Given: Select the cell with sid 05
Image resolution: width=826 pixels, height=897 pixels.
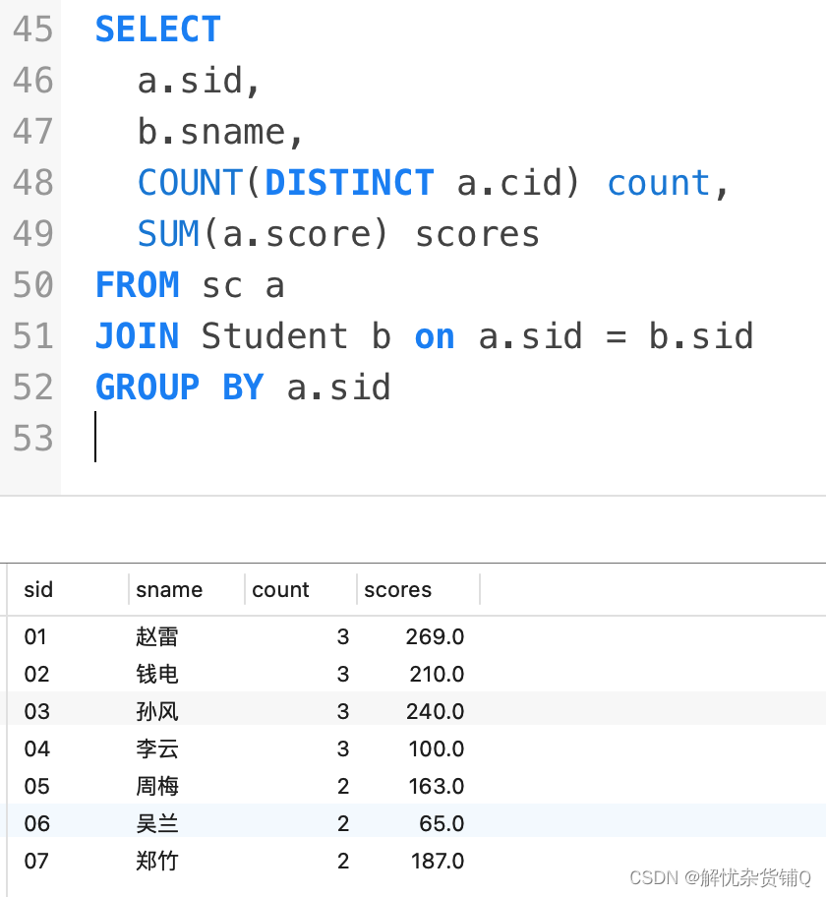Looking at the screenshot, I should [36, 786].
